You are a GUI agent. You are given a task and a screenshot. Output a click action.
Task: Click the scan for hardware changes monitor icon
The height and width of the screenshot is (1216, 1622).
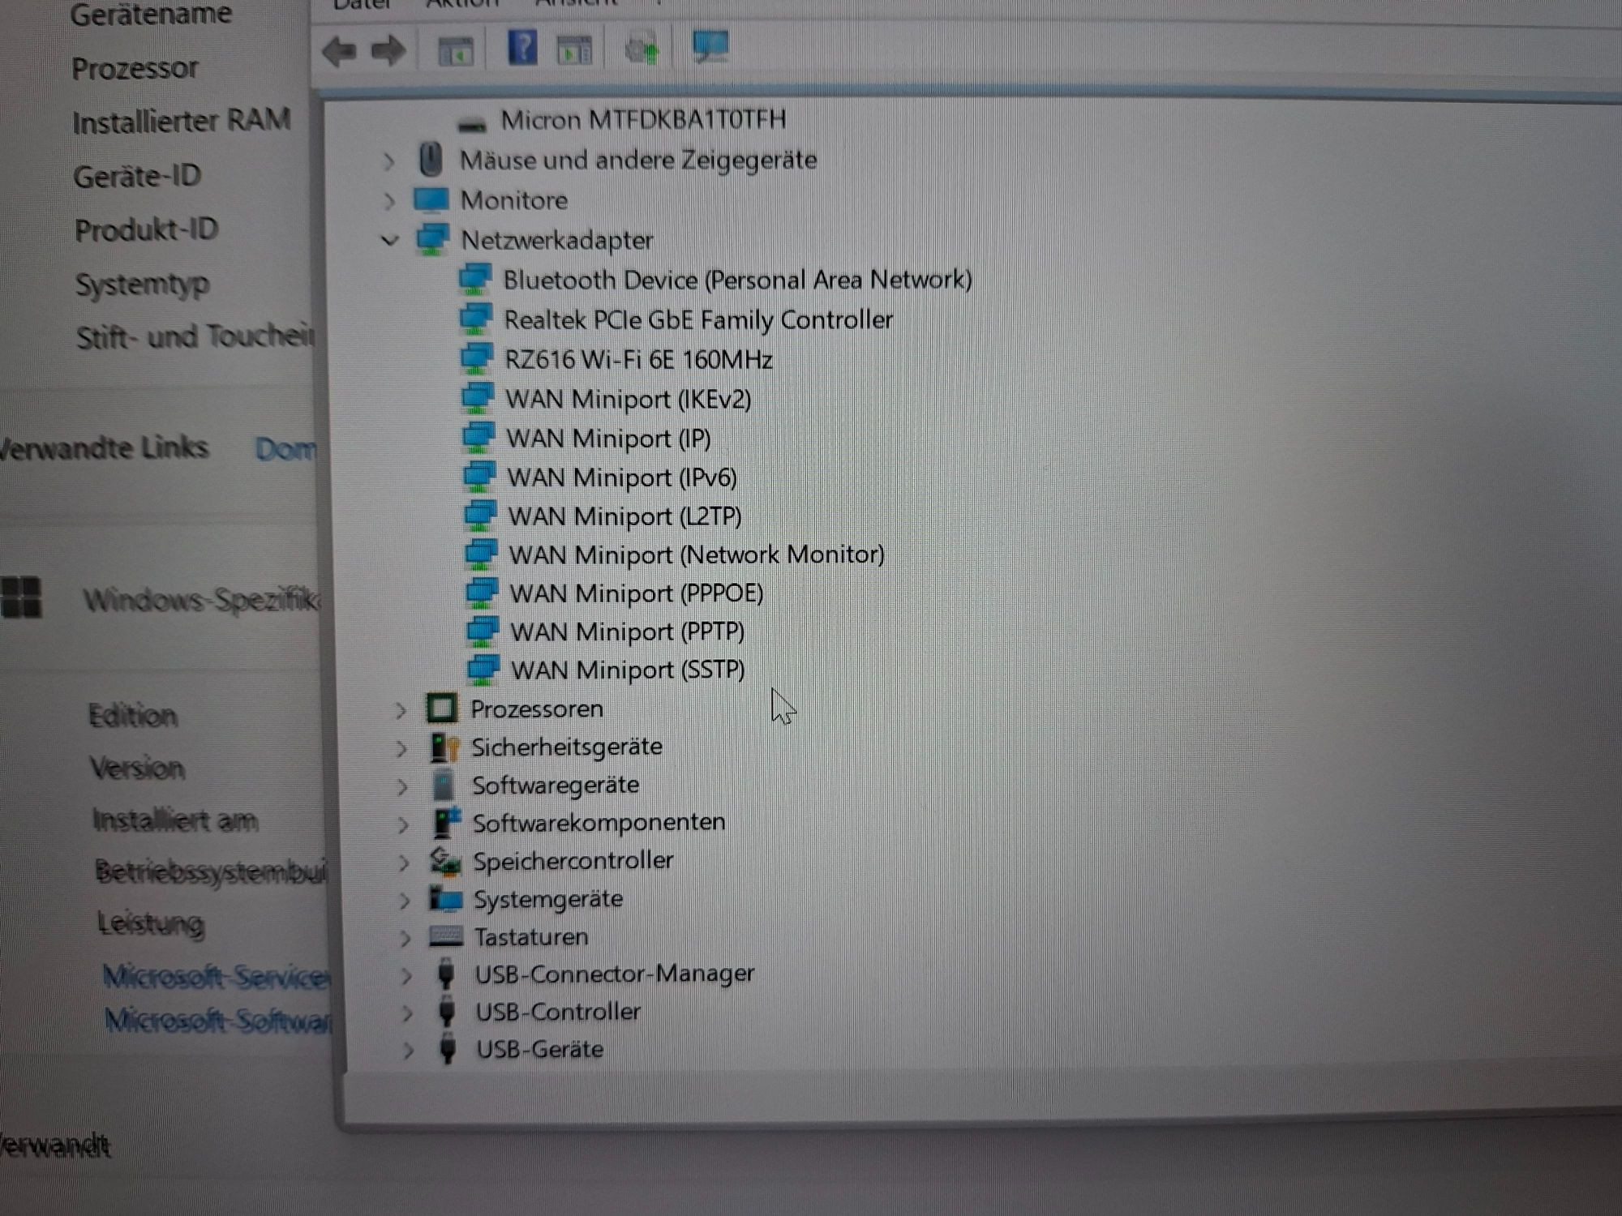pyautogui.click(x=711, y=46)
